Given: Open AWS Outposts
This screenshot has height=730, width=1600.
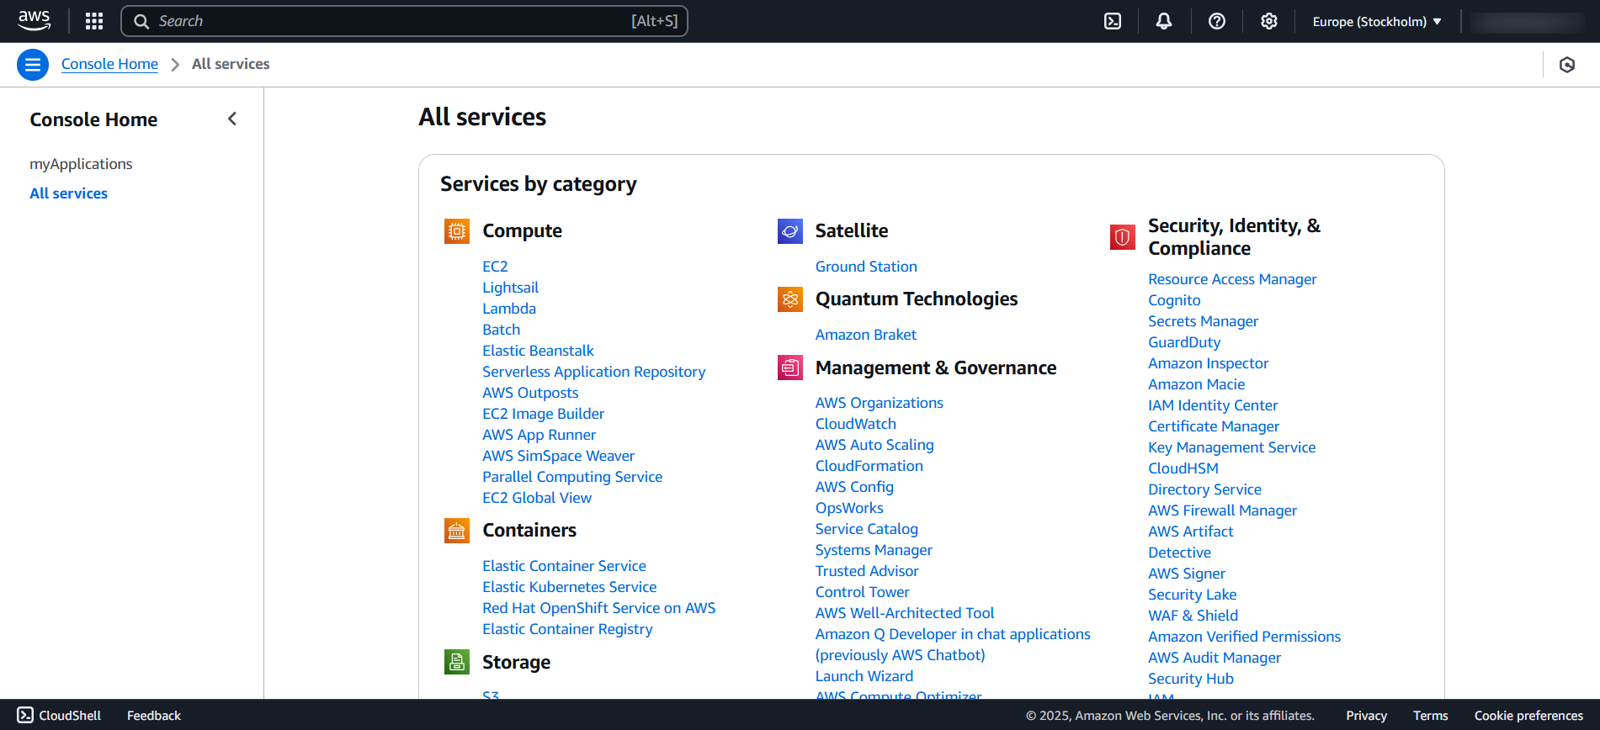Looking at the screenshot, I should tap(530, 393).
